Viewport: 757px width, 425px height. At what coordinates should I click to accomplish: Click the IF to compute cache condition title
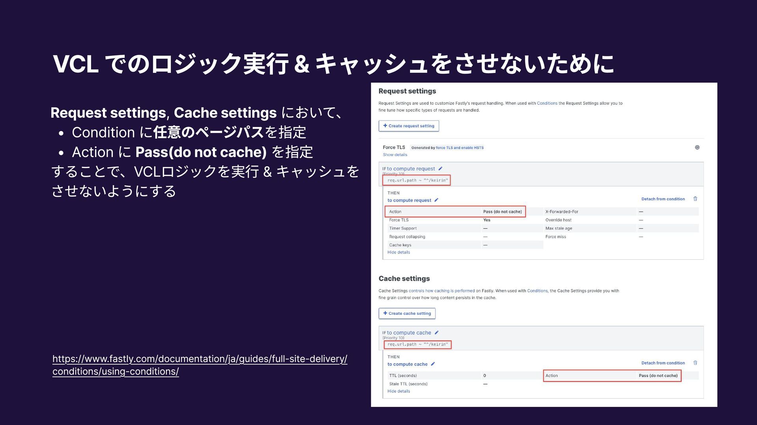(409, 333)
